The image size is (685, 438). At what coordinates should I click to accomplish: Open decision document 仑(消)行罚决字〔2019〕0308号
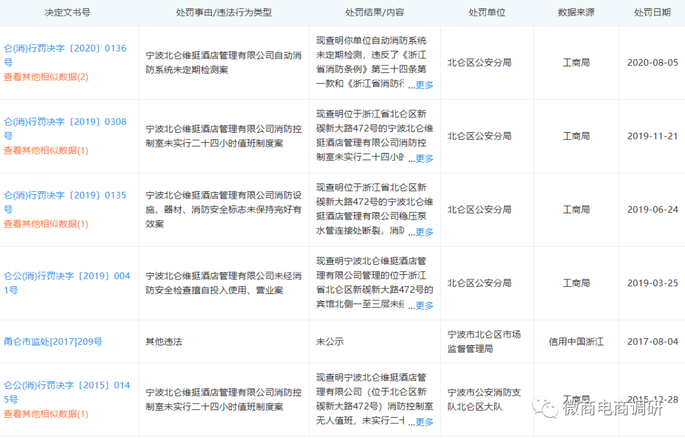(65, 122)
